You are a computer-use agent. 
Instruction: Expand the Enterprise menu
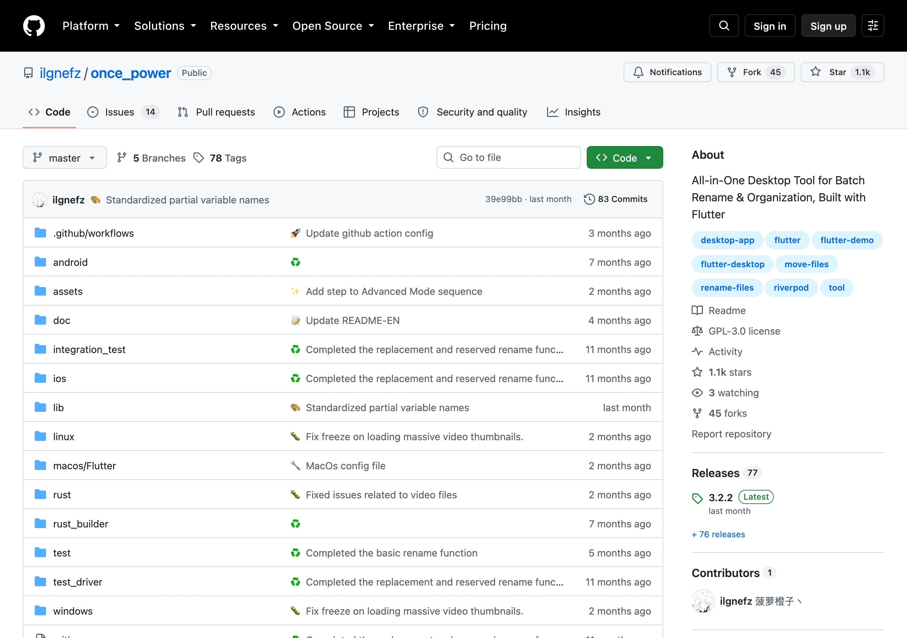422,26
